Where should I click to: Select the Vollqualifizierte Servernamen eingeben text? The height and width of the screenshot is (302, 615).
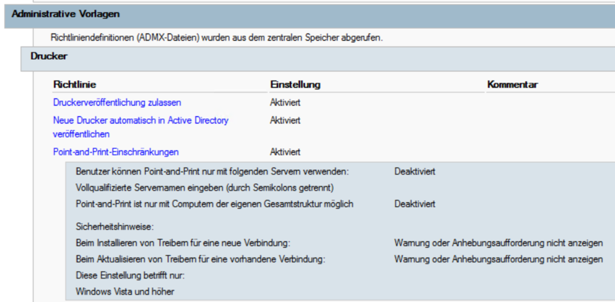[x=204, y=188]
